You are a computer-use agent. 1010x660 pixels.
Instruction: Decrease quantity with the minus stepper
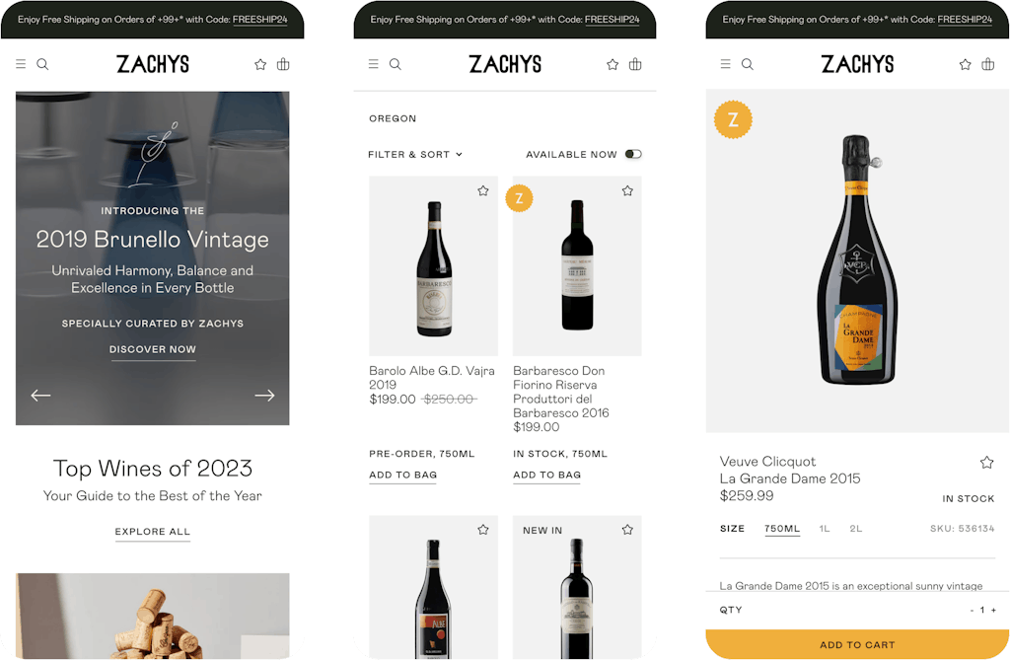(x=972, y=610)
